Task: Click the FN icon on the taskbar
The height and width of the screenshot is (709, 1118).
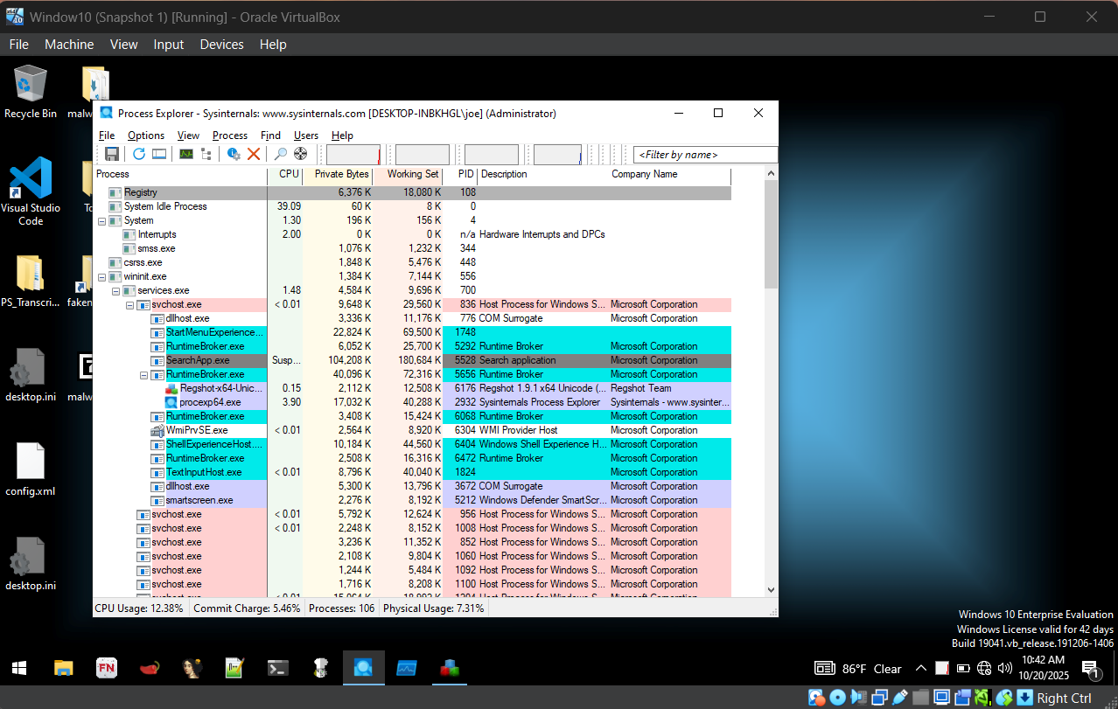Action: tap(106, 668)
